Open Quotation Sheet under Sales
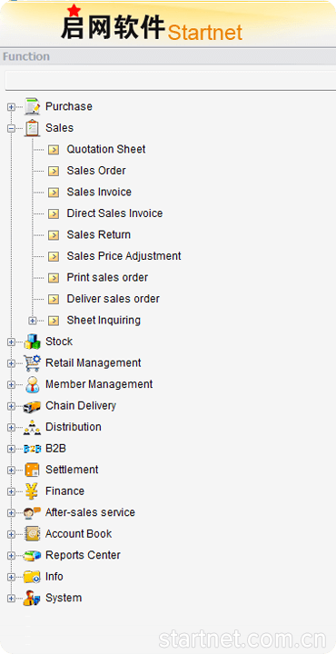 coord(106,149)
